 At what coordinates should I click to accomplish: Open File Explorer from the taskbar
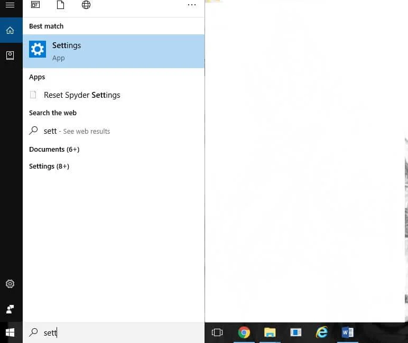(270, 332)
